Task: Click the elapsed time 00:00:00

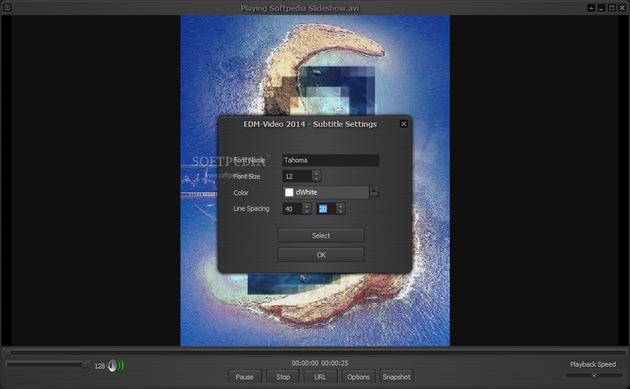Action: click(305, 363)
